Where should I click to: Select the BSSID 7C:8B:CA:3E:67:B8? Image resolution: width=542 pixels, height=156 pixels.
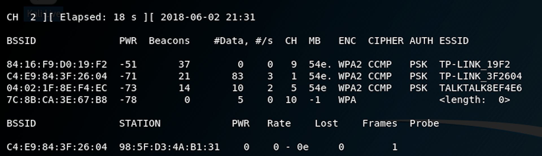point(57,100)
